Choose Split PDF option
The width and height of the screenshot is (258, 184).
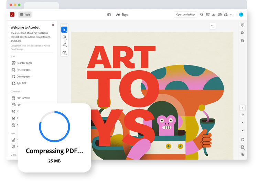[19, 83]
